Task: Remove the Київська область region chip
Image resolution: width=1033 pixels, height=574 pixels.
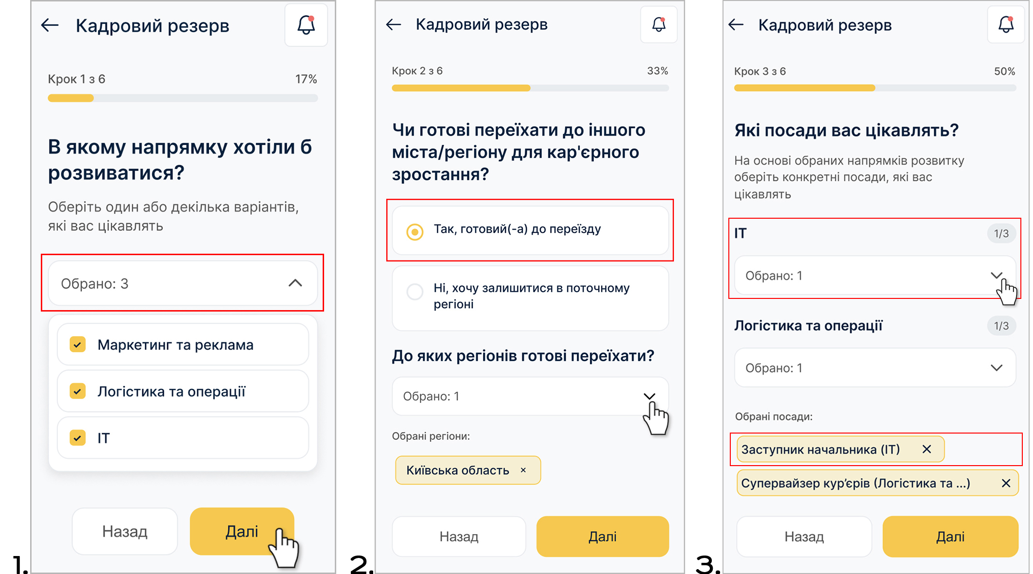Action: 523,470
